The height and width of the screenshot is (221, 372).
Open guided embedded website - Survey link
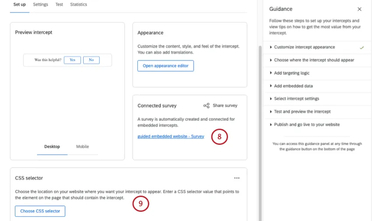point(171,137)
